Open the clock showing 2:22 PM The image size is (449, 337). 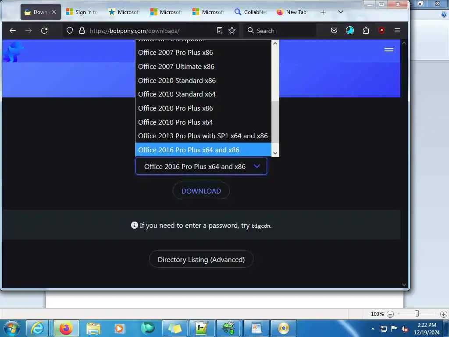coord(427,329)
